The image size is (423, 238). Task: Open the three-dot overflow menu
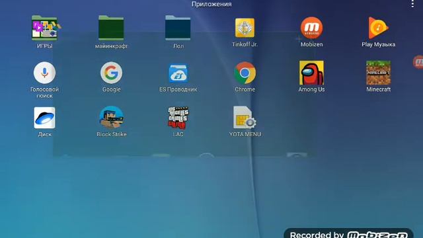pyautogui.click(x=412, y=4)
